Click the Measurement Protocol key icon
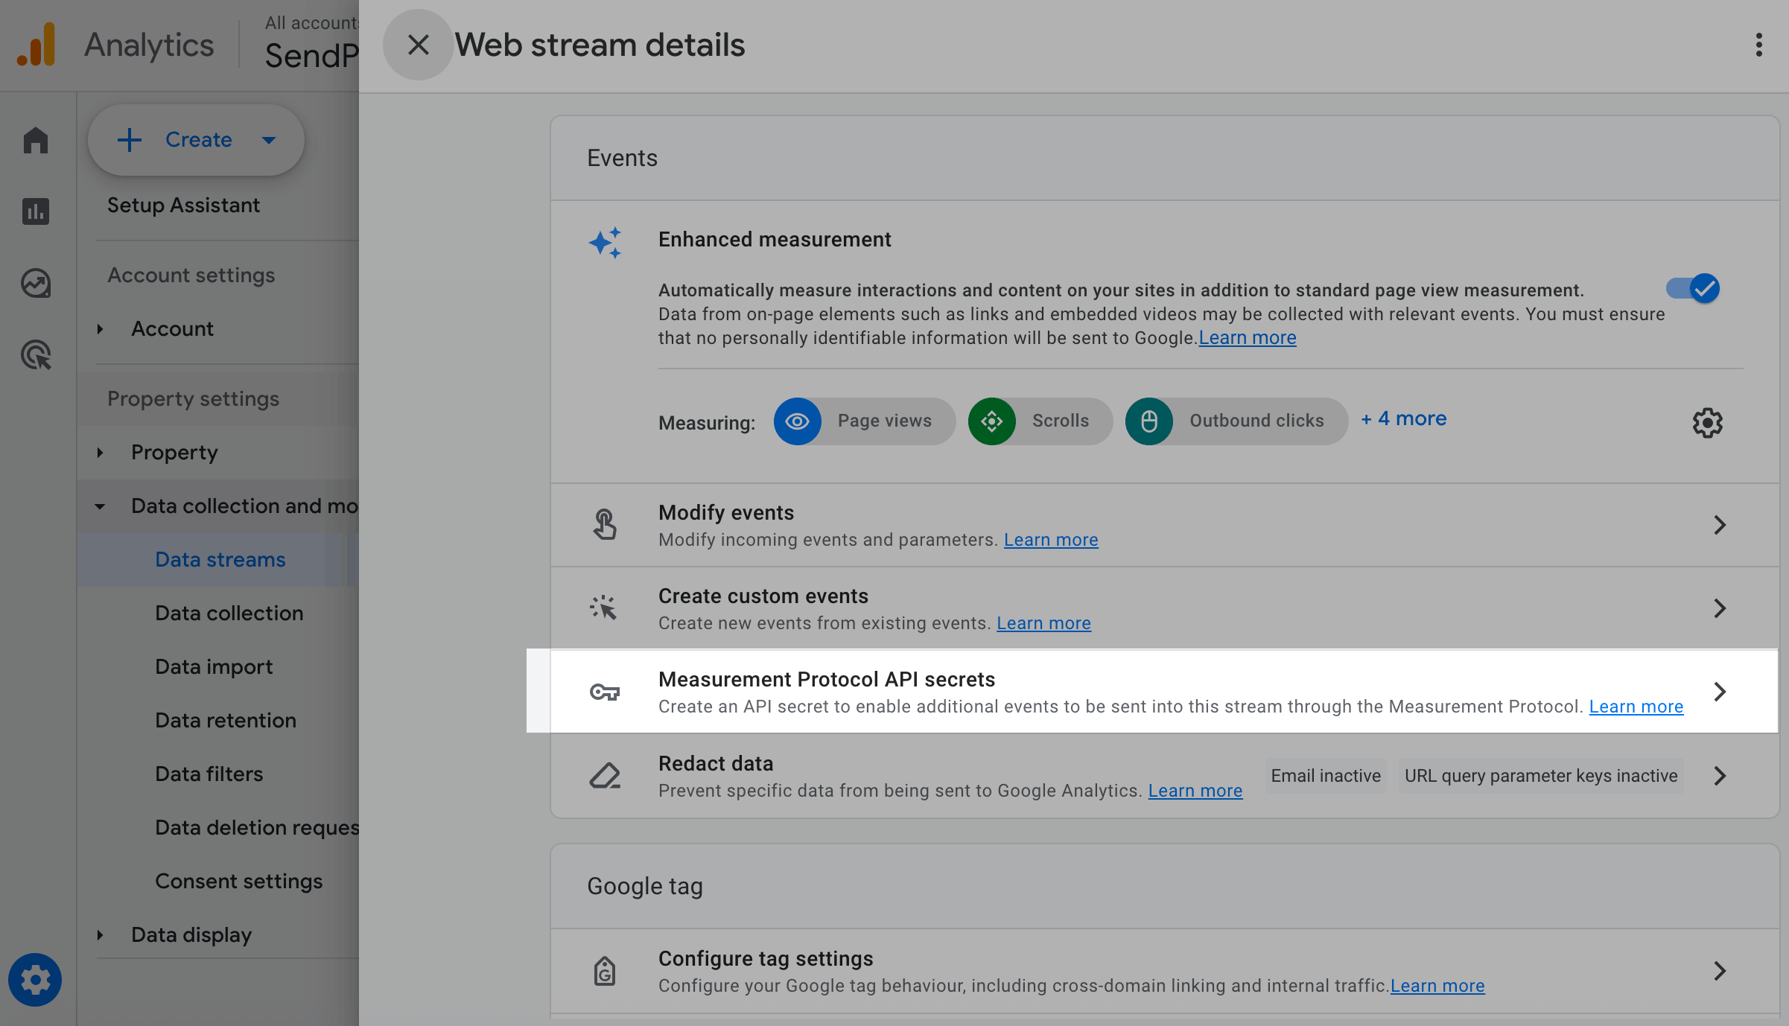The width and height of the screenshot is (1789, 1026). [604, 692]
